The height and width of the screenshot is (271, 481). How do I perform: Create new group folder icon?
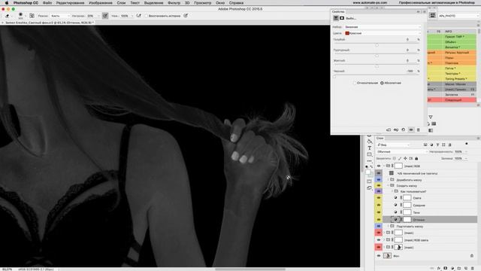coord(459,268)
